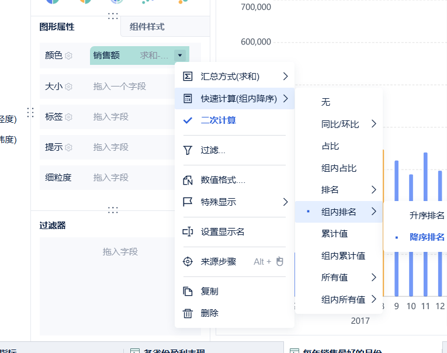Select 组内累计值 quick calculation
The image size is (447, 353).
339,255
